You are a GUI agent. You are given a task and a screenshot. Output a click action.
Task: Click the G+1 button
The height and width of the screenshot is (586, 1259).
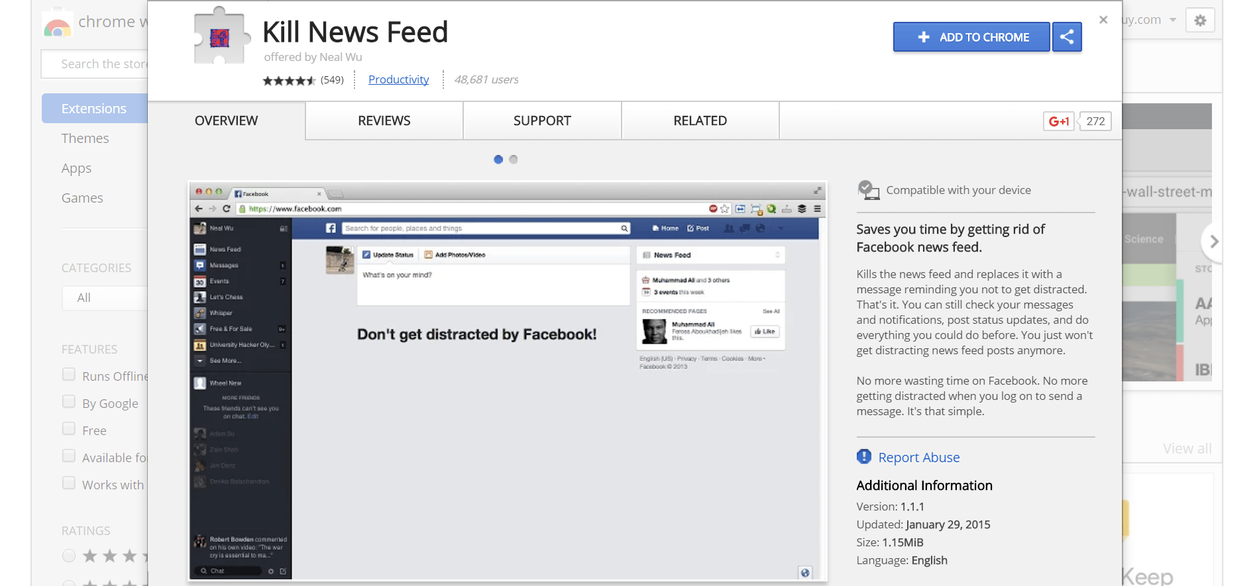pos(1059,121)
